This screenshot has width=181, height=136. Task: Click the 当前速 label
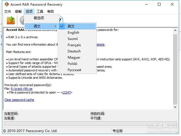pos(9,118)
